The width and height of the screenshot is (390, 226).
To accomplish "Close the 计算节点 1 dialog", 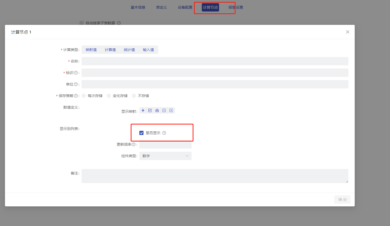I will (348, 32).
